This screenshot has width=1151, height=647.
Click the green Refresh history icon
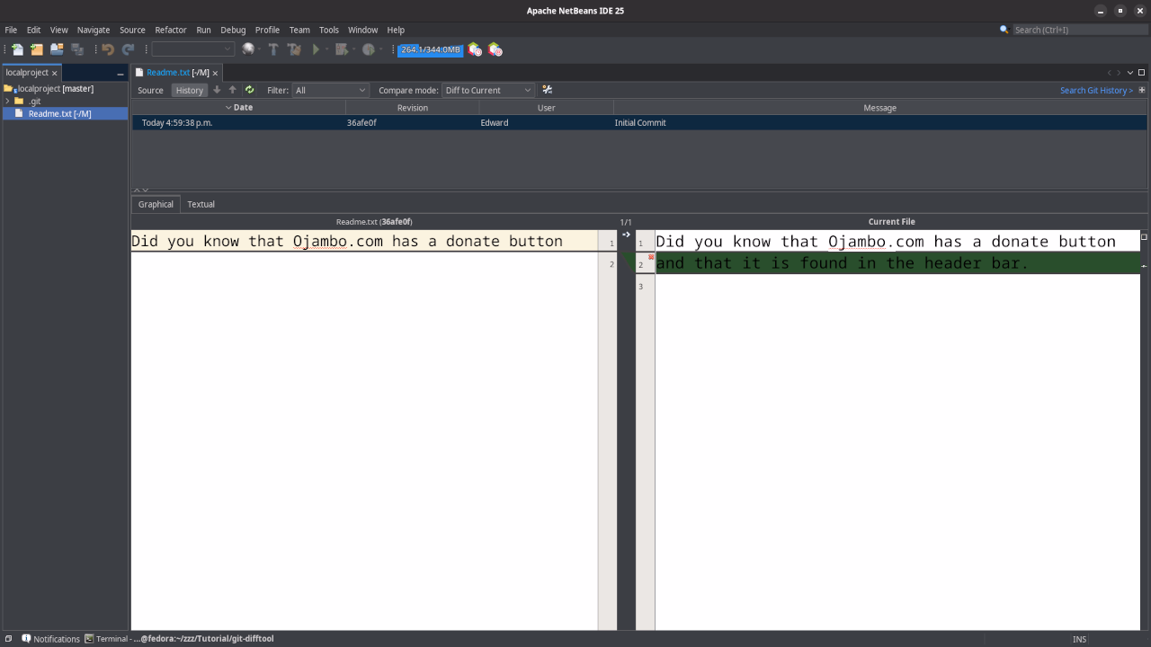[x=250, y=90]
